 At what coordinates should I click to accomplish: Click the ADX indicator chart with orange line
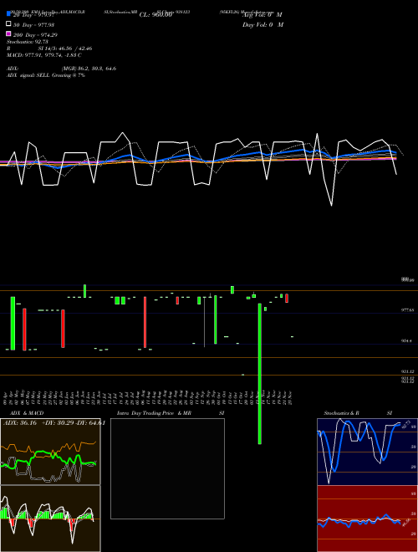[50, 452]
